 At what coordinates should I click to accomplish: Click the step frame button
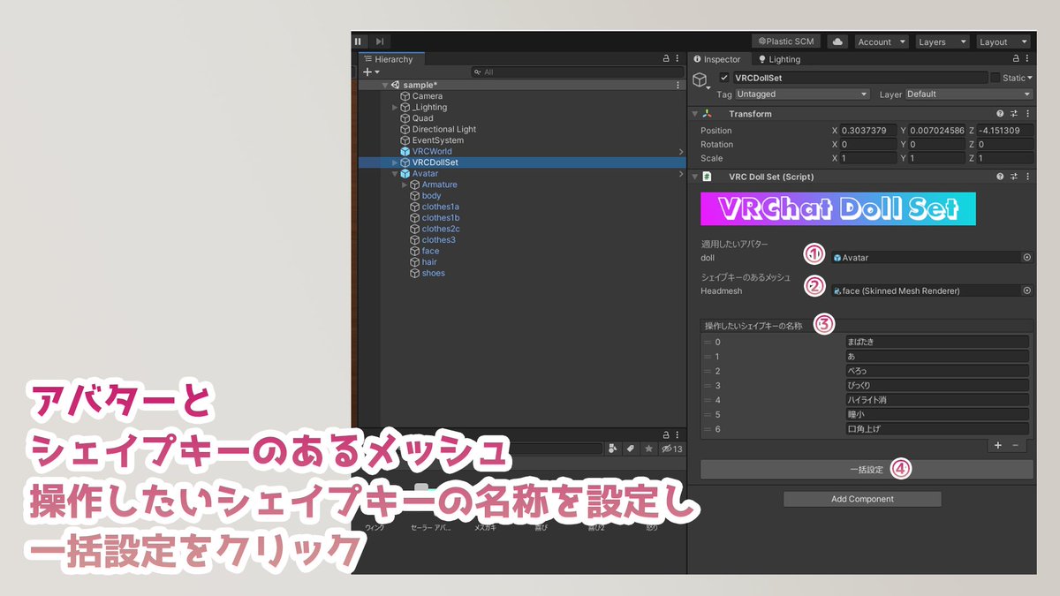pos(380,41)
